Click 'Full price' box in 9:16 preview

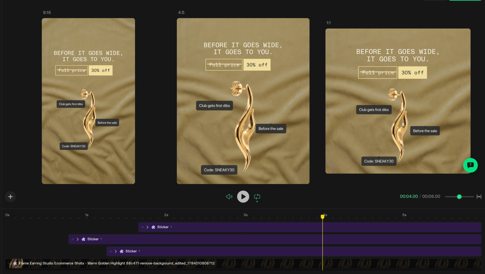(71, 70)
